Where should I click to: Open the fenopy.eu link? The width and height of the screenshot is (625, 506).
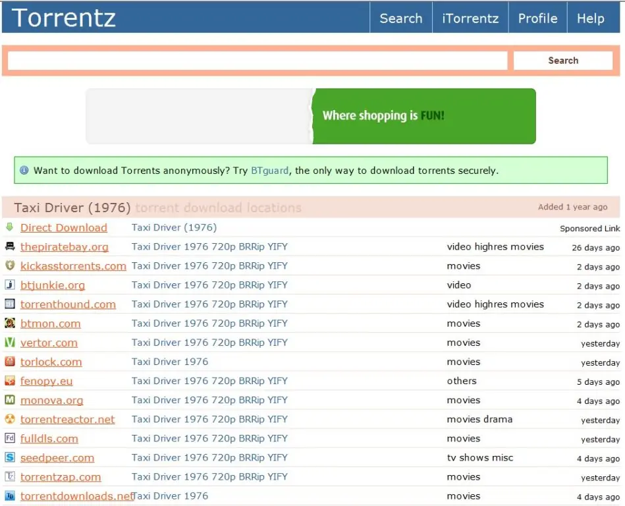[x=47, y=381]
